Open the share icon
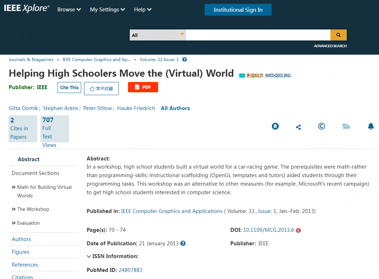 (x=298, y=127)
